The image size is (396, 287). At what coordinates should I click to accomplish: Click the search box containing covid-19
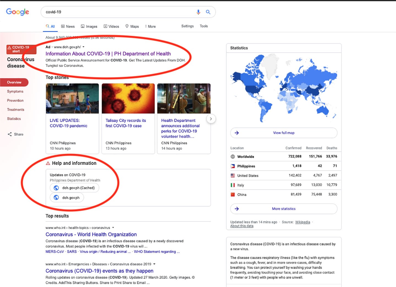118,12
